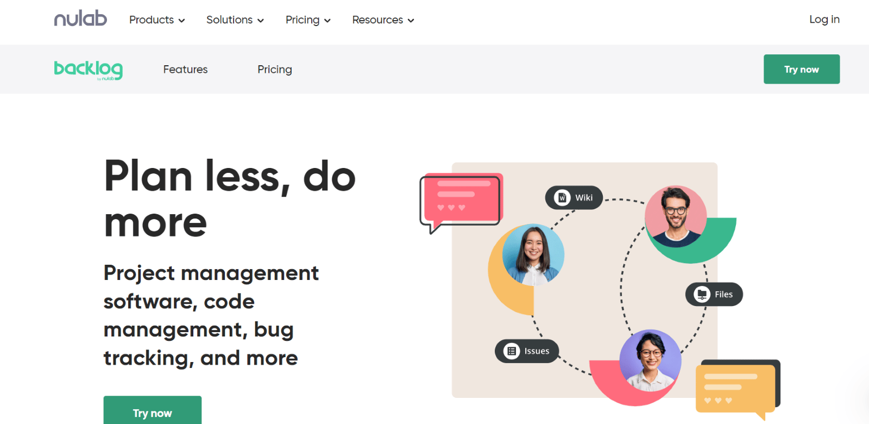Click the Backlog logo

(x=89, y=70)
